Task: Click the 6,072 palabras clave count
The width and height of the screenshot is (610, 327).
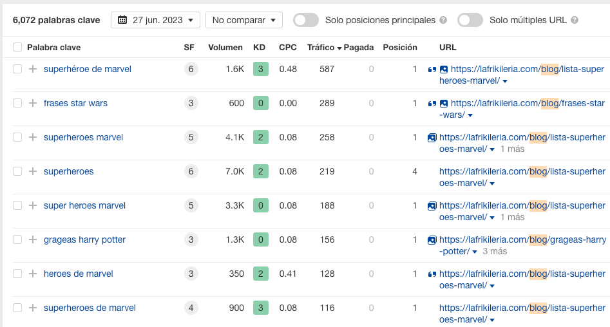Action: click(x=57, y=20)
